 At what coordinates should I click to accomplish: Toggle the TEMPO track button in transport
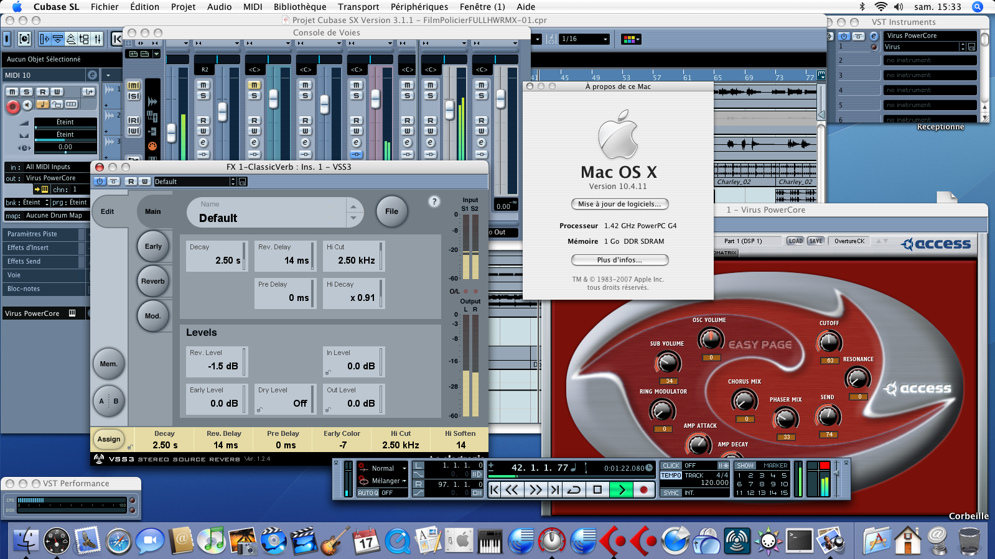(x=671, y=476)
